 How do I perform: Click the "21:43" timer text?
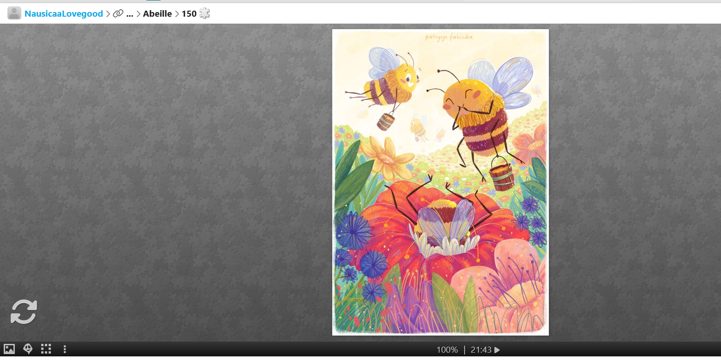coord(481,350)
